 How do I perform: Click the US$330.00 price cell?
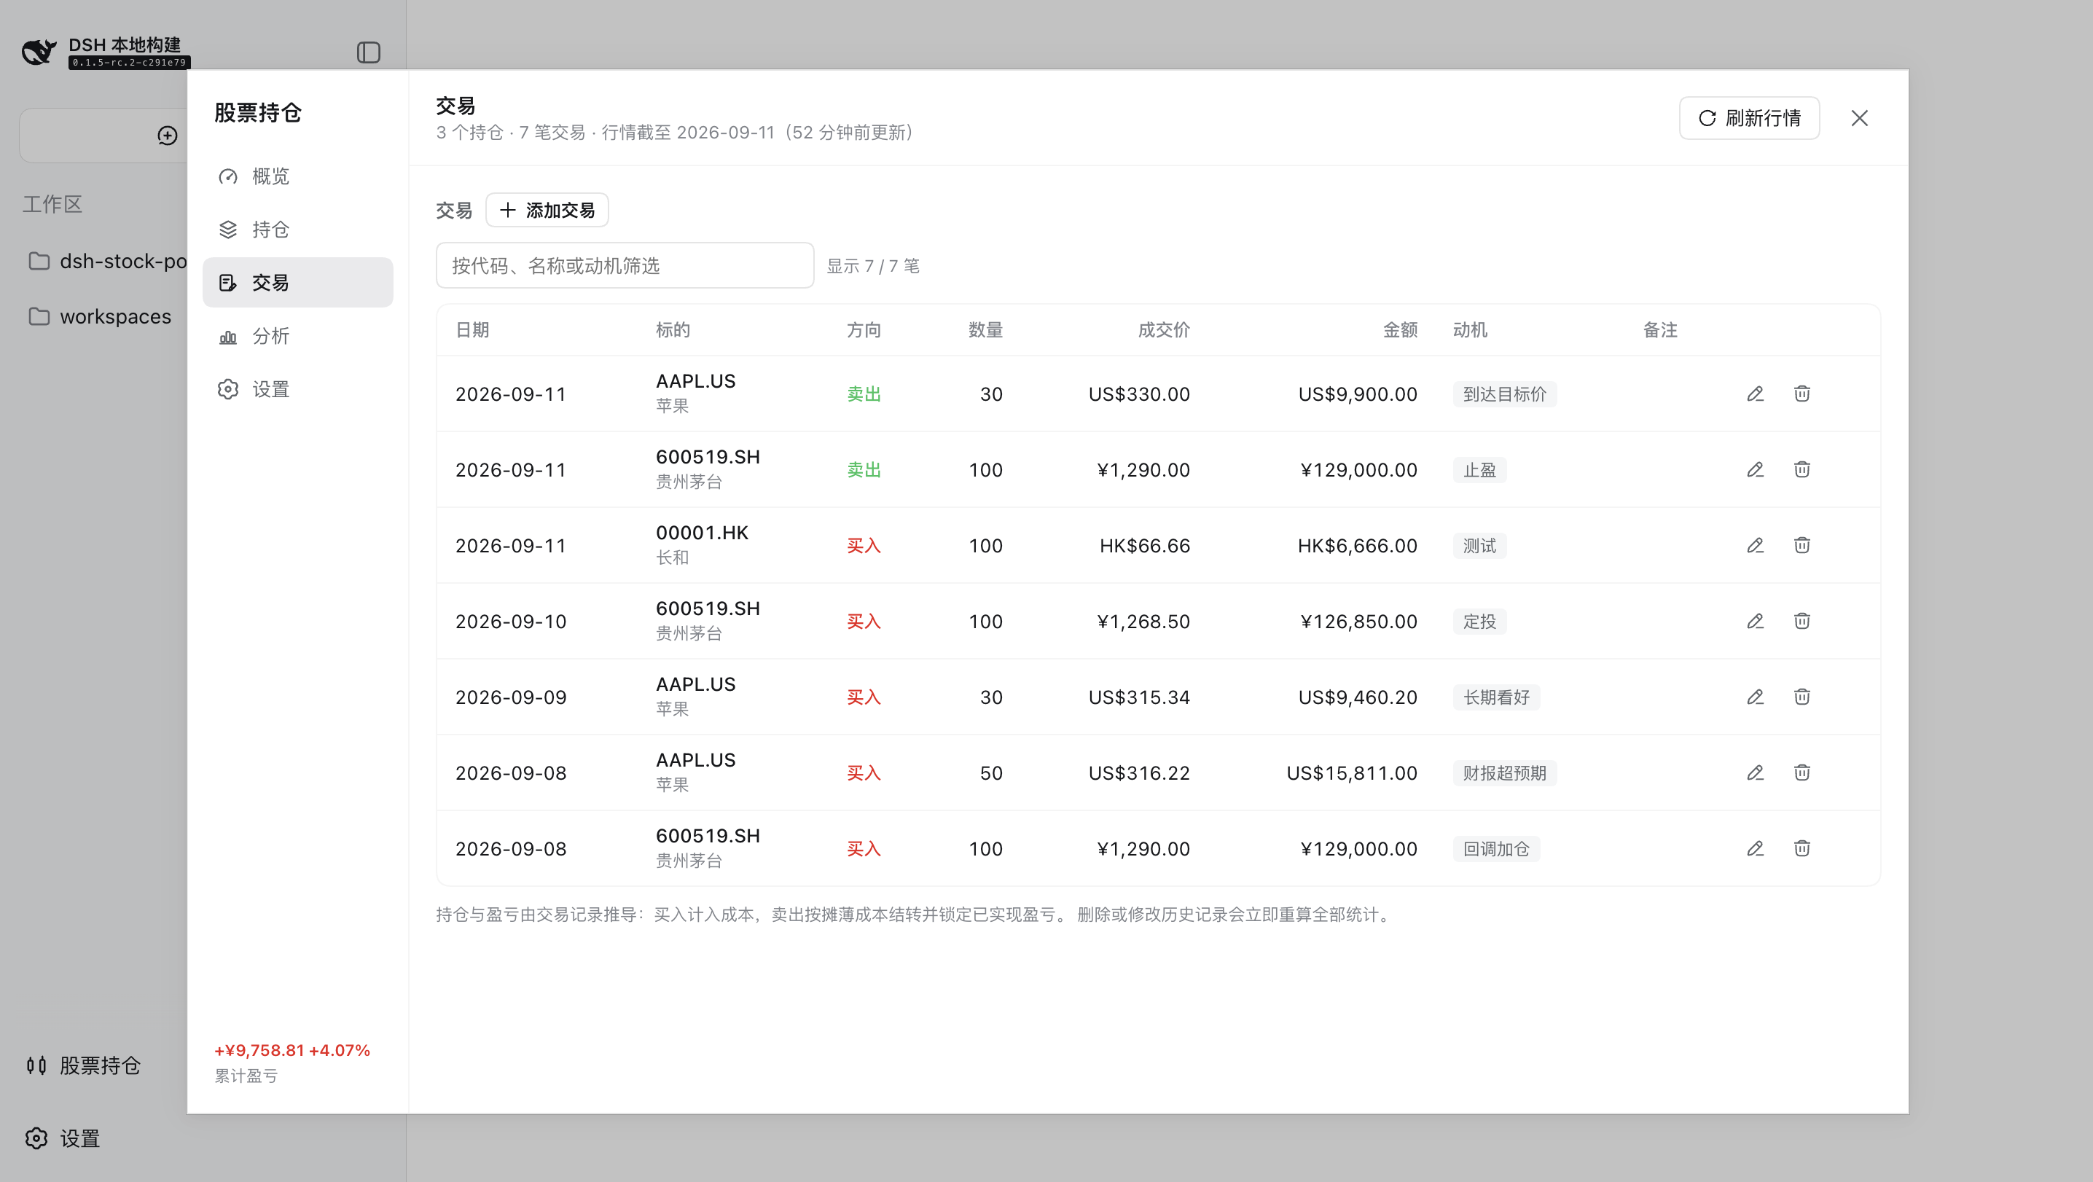(x=1139, y=394)
